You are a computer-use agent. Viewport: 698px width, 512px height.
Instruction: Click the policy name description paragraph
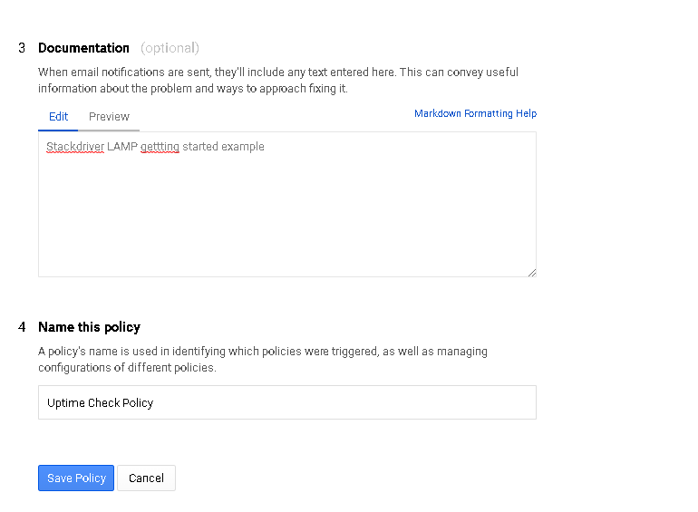263,360
